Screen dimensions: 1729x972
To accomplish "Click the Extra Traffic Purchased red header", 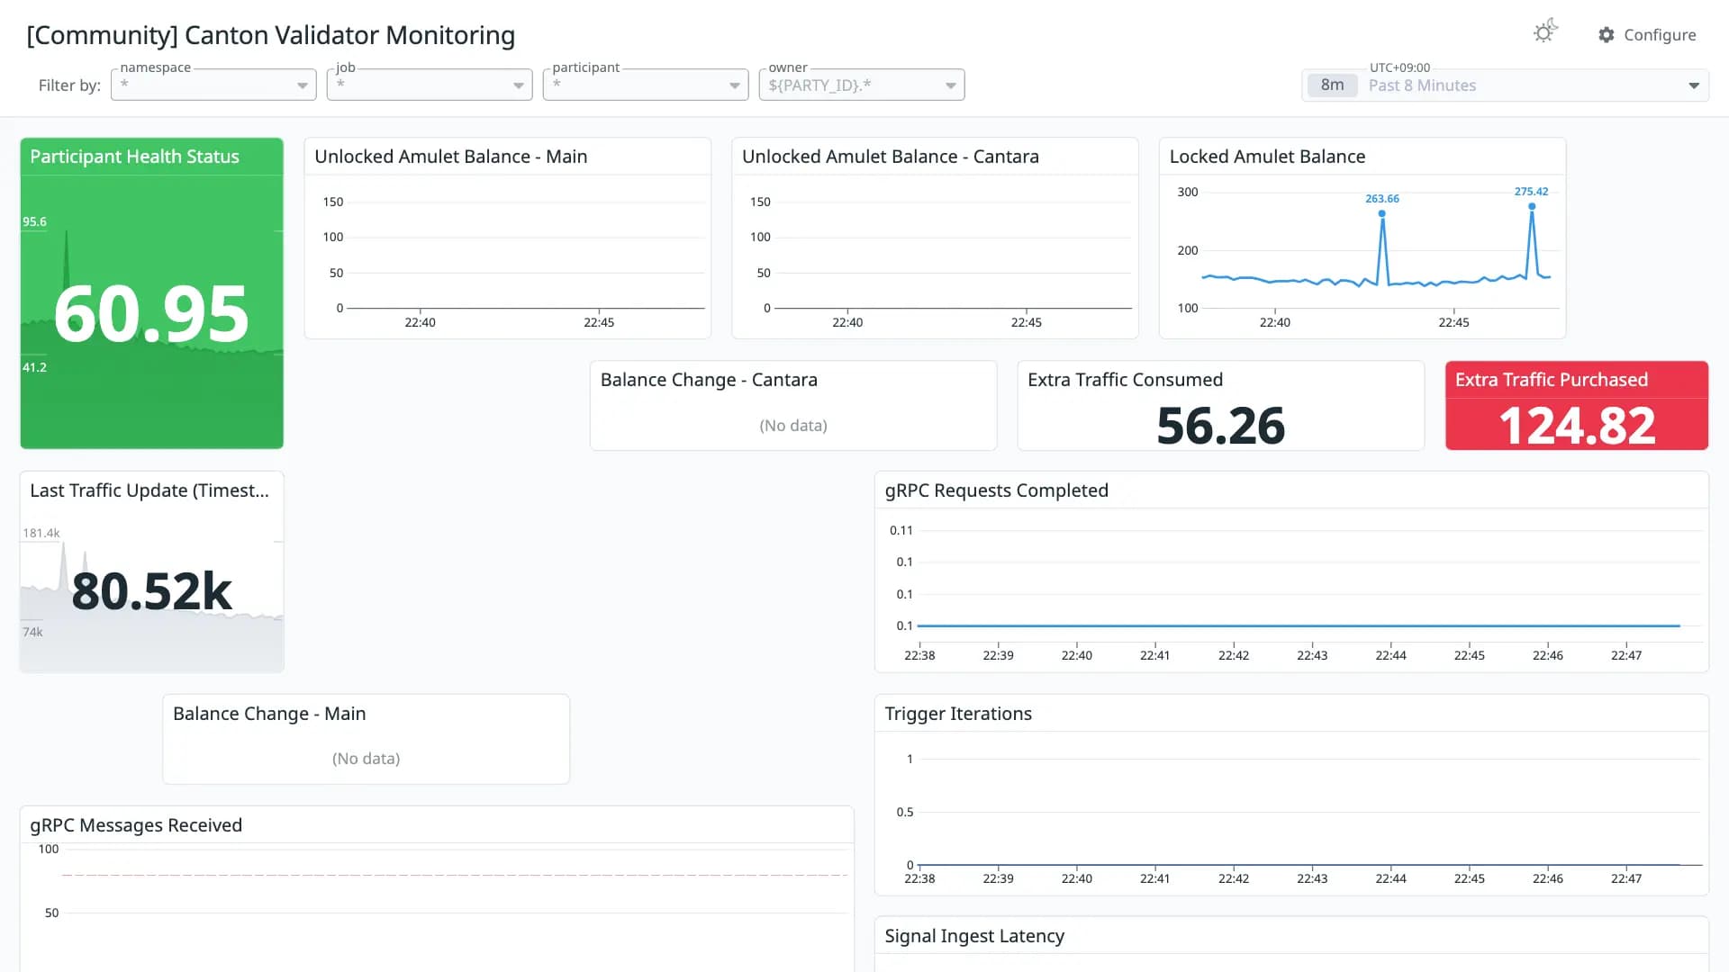I will tap(1577, 380).
